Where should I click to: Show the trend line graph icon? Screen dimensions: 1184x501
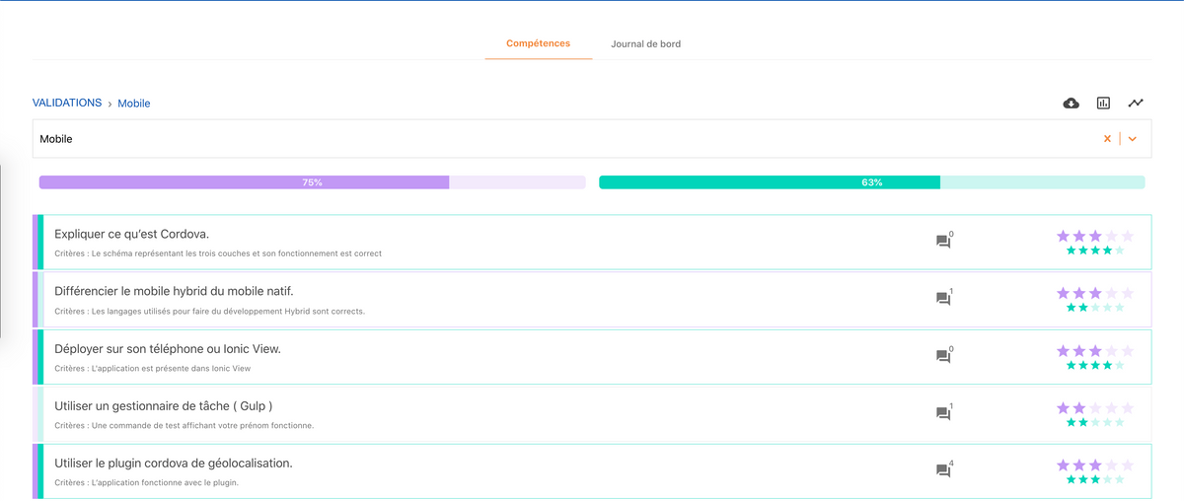click(1136, 103)
